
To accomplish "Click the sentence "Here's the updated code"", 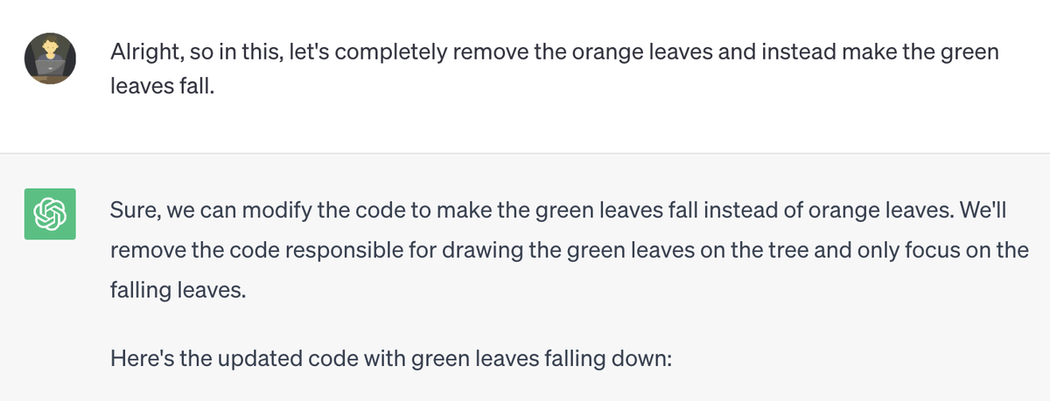I will pos(389,357).
